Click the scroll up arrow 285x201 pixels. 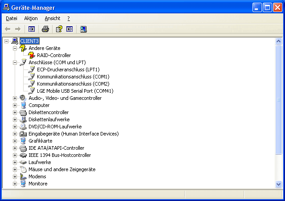[x=278, y=41]
